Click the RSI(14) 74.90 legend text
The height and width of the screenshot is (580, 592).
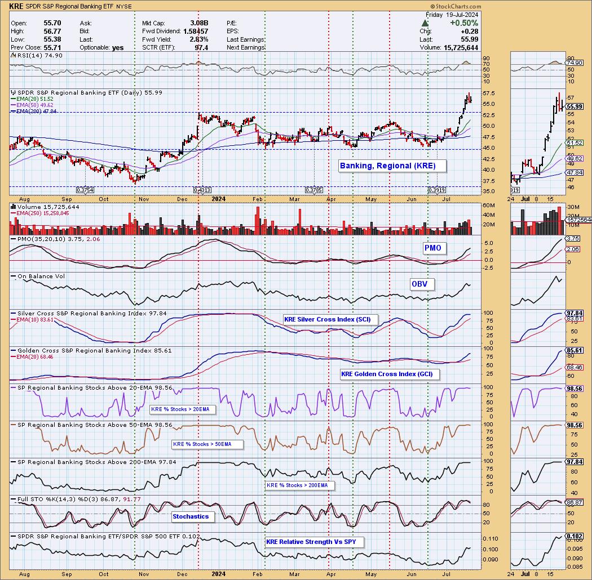click(39, 55)
